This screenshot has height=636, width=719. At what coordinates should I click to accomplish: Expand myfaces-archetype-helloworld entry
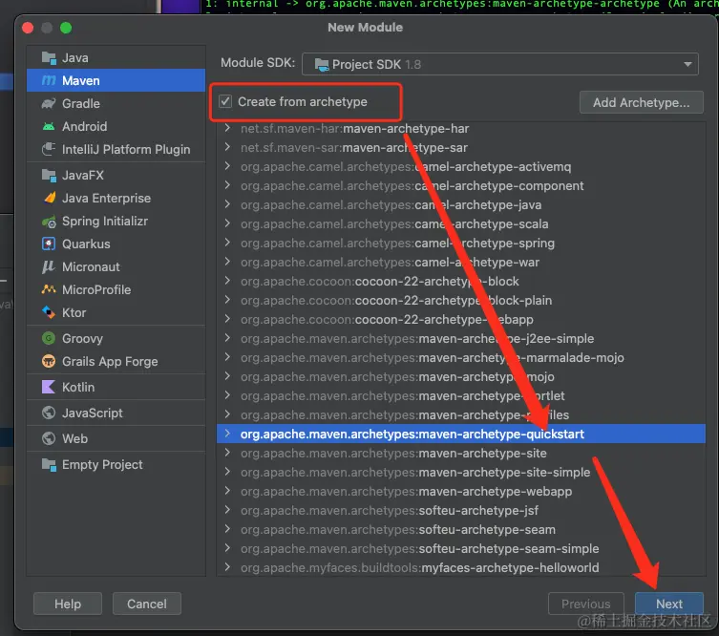coord(227,567)
